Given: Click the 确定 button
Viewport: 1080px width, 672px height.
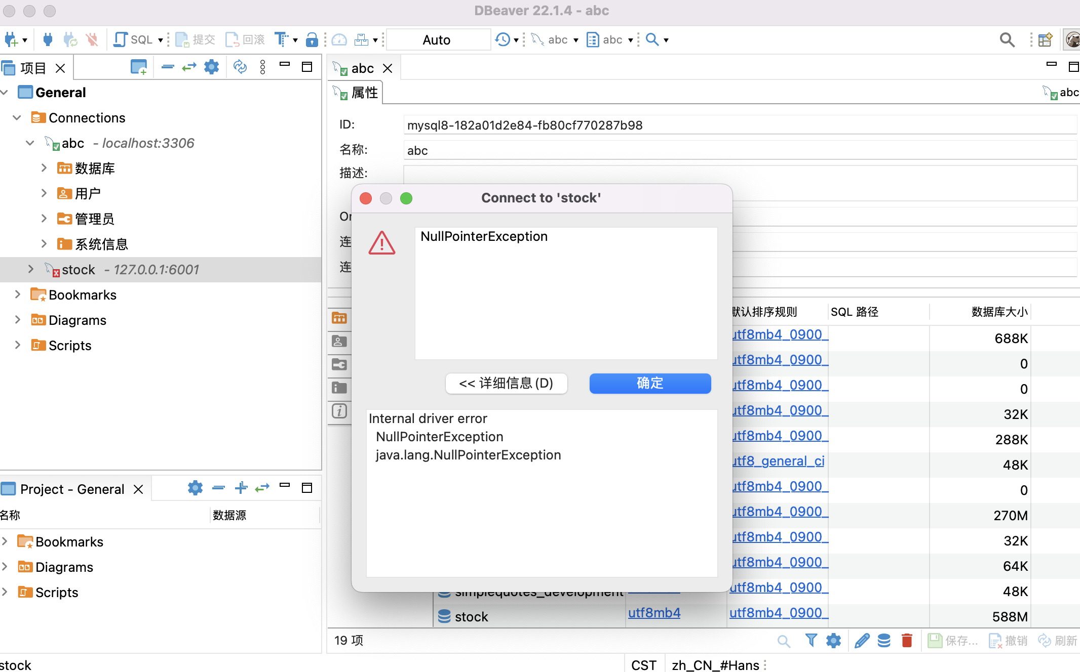Looking at the screenshot, I should tap(650, 383).
